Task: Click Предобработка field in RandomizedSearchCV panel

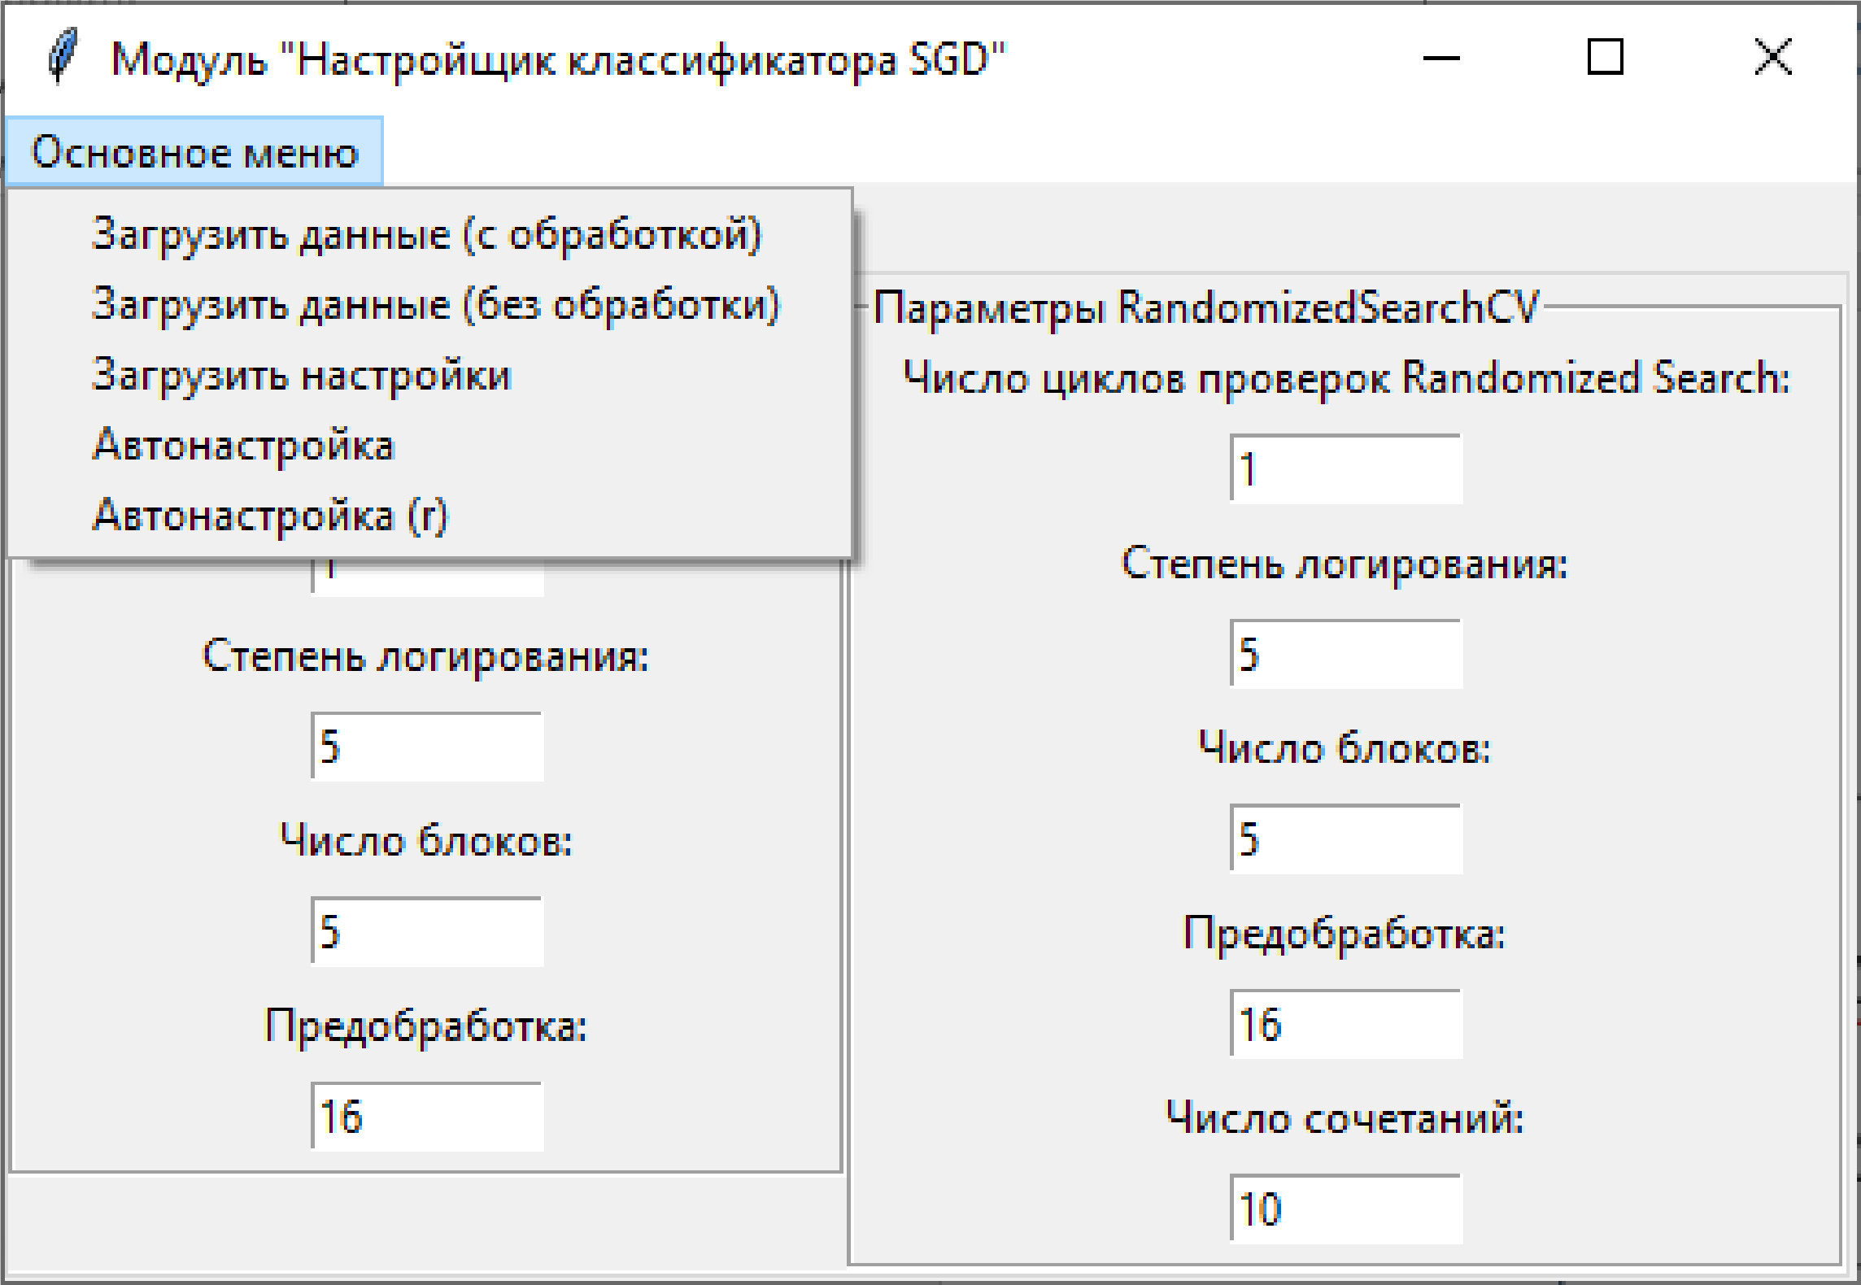Action: 1345,1023
